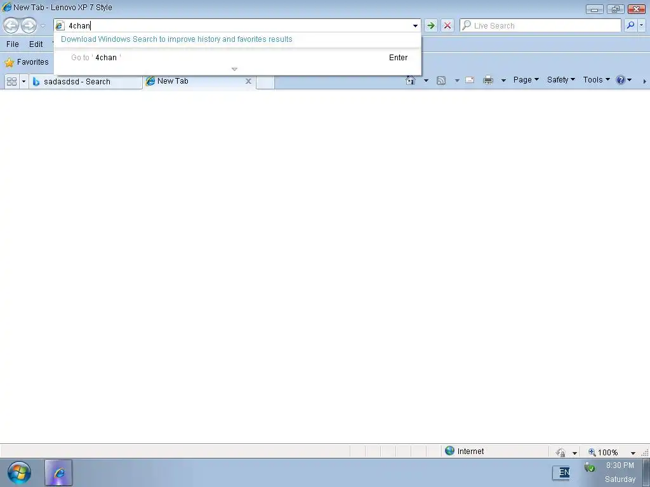Click the green Go arrow button
Screen dimensions: 650x487
(x=431, y=25)
